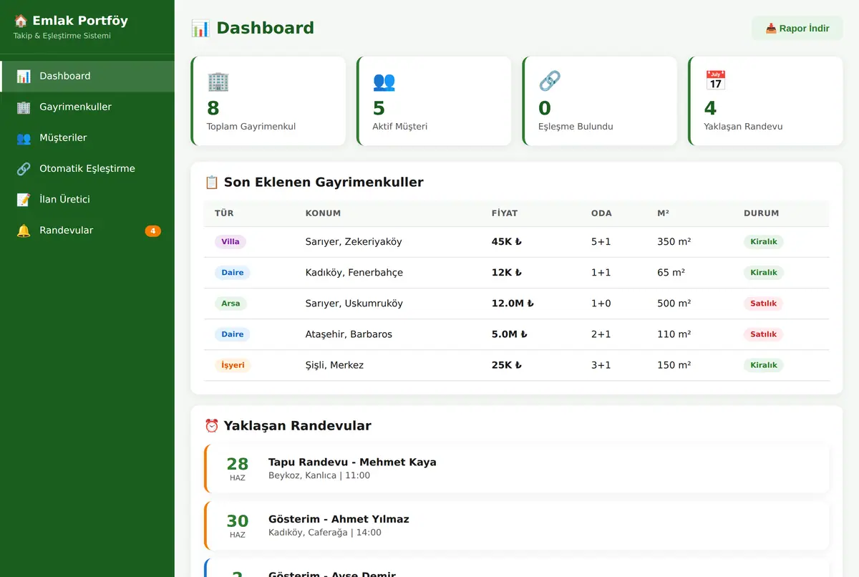
Task: Click the building icon in Toplam Gayrimenkul card
Action: coord(218,81)
